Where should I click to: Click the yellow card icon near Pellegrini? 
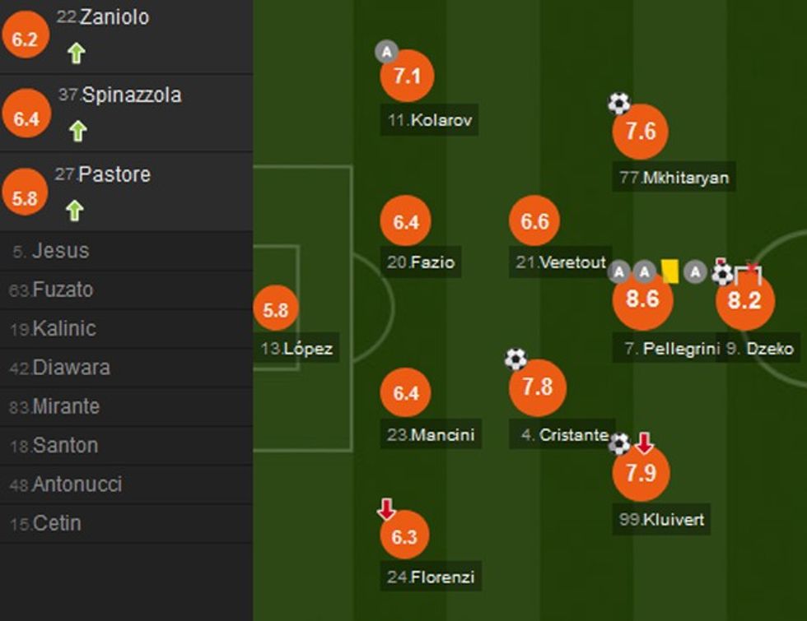(669, 271)
